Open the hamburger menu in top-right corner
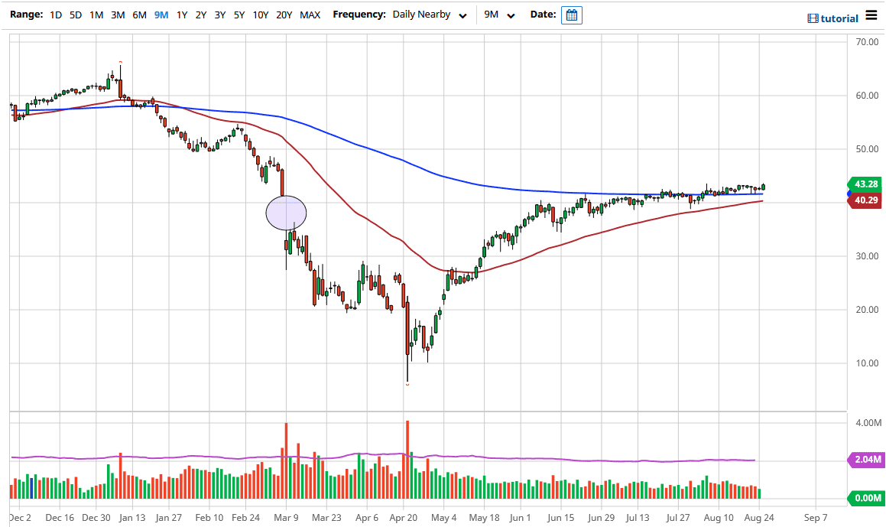Viewport: 886px width, 527px height. tap(872, 15)
